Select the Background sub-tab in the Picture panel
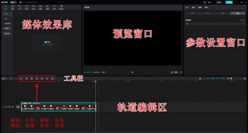This screenshot has width=248, height=133. [x=238, y=13]
